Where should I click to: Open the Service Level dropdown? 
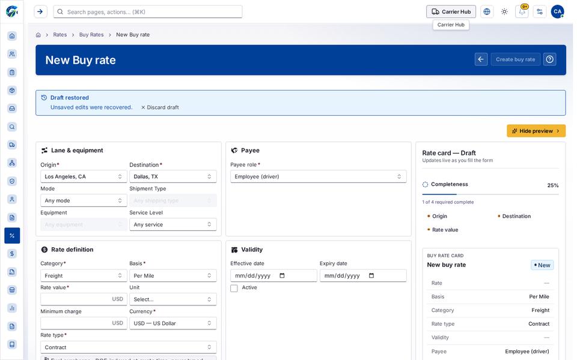pos(173,224)
